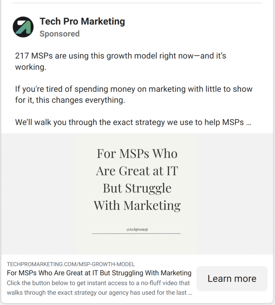Screen dimensions: 275x305
Task: Click 'But Struggle' line inside ad image
Action: tap(137, 188)
